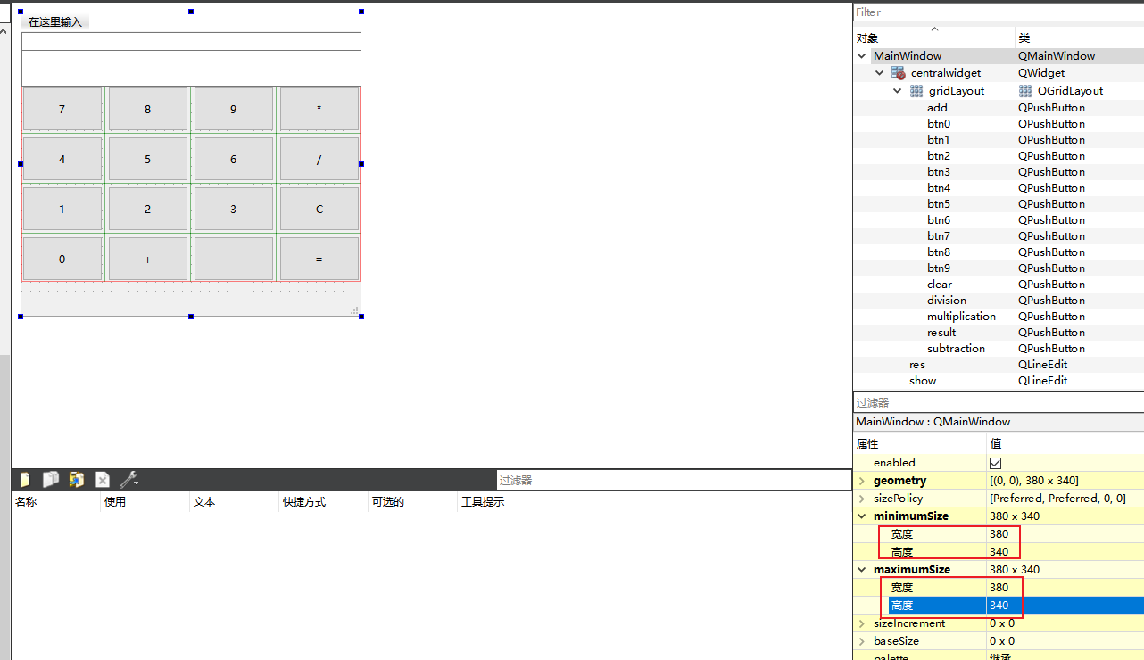Screen dimensions: 1144x660
Task: Expand the baseSize property
Action: point(862,641)
